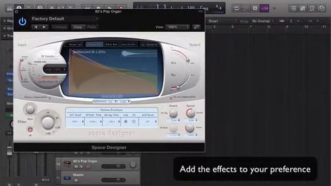Click the Copy settings button
The height and width of the screenshot is (186, 331).
(x=78, y=27)
